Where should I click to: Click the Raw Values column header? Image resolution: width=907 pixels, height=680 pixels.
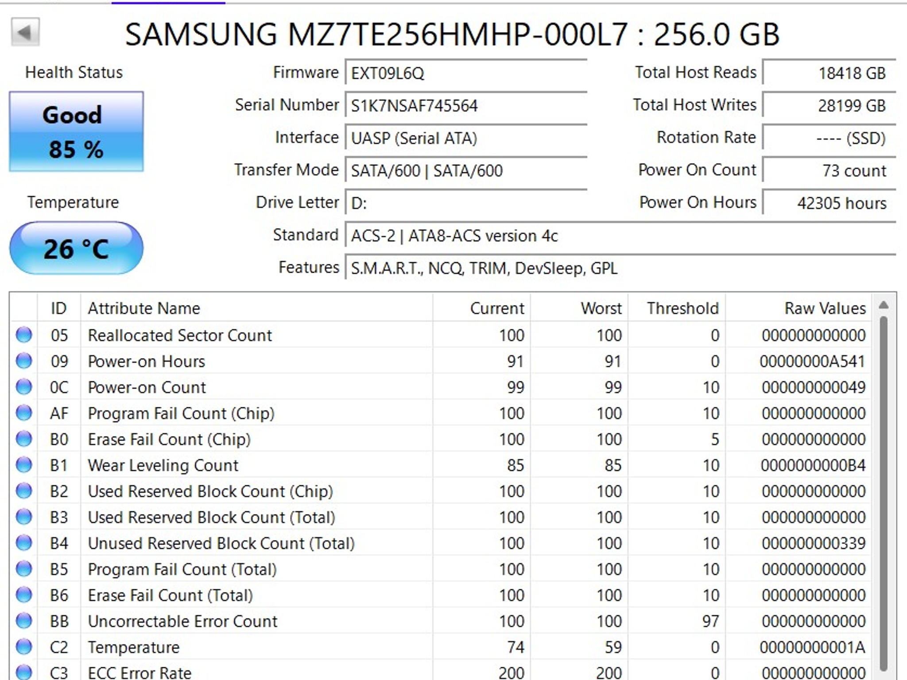pyautogui.click(x=798, y=308)
